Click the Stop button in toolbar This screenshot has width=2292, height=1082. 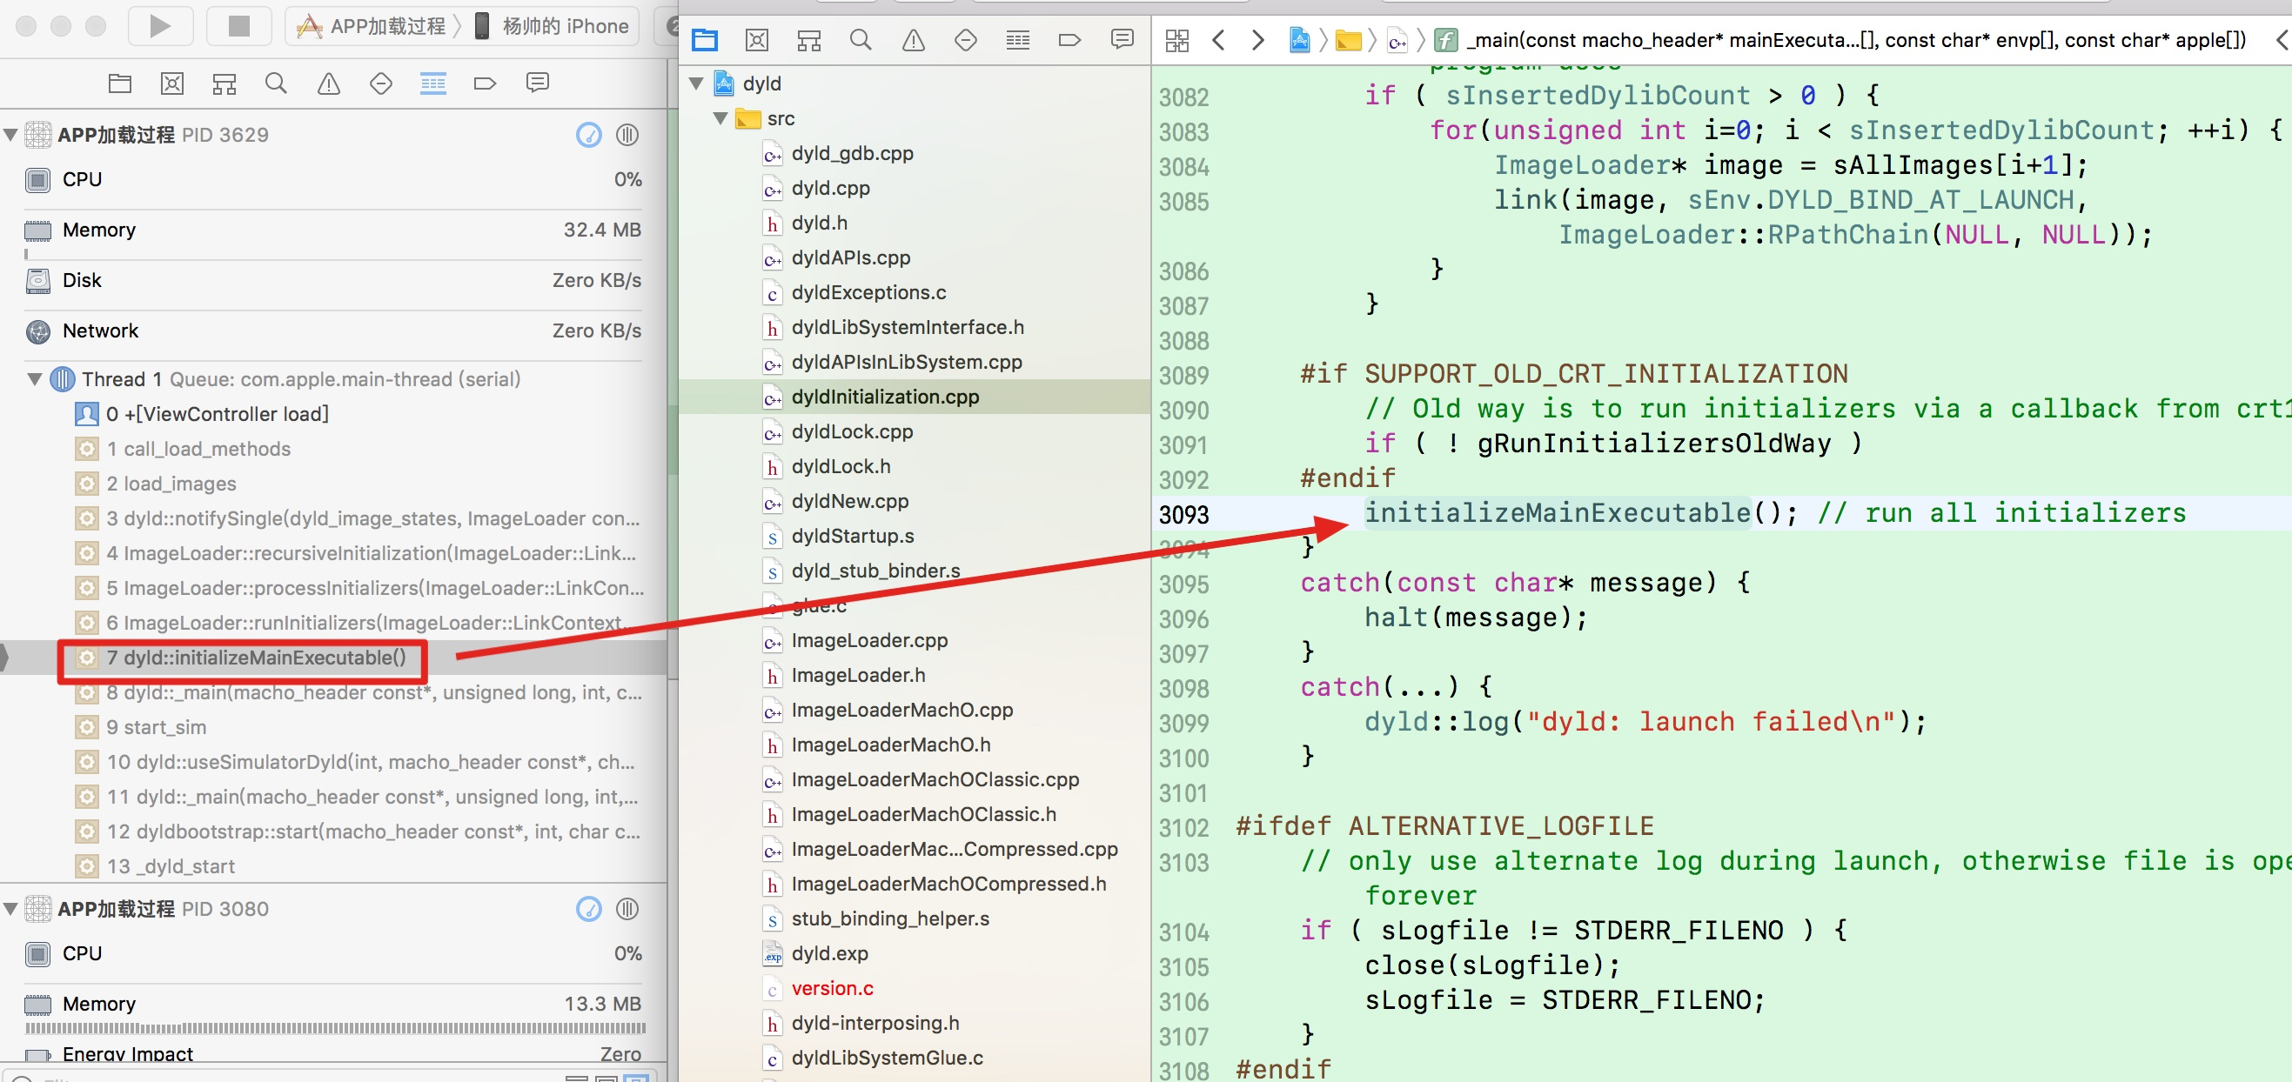(x=238, y=26)
